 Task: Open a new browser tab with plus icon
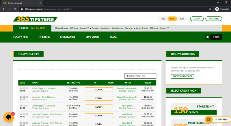pyautogui.click(x=47, y=3)
